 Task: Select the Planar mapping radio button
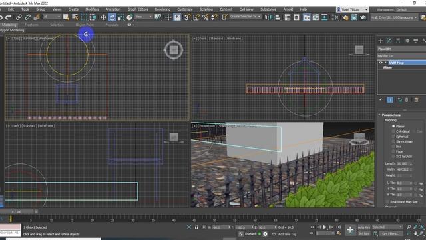[x=393, y=126]
